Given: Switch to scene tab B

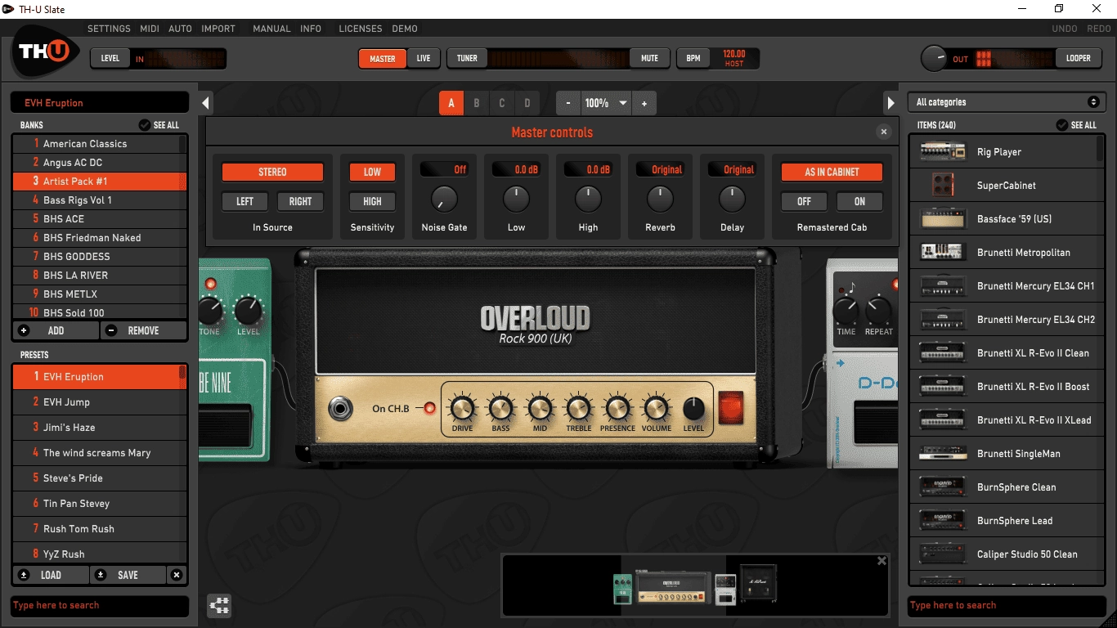Looking at the screenshot, I should click(477, 103).
